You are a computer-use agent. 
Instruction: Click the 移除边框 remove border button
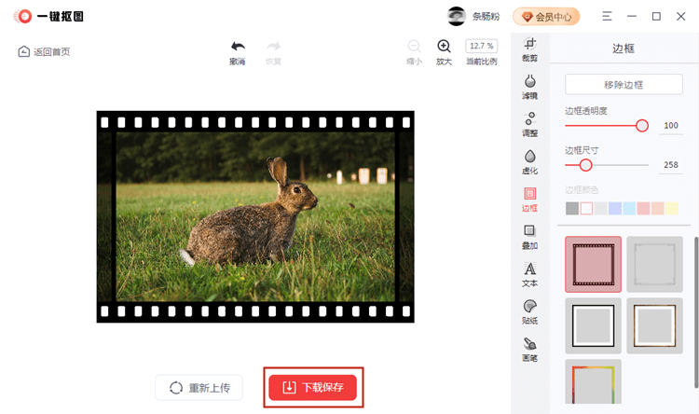point(624,84)
